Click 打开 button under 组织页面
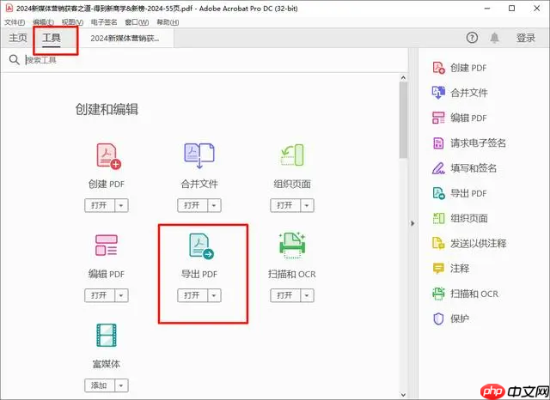550x400 pixels. pos(284,206)
